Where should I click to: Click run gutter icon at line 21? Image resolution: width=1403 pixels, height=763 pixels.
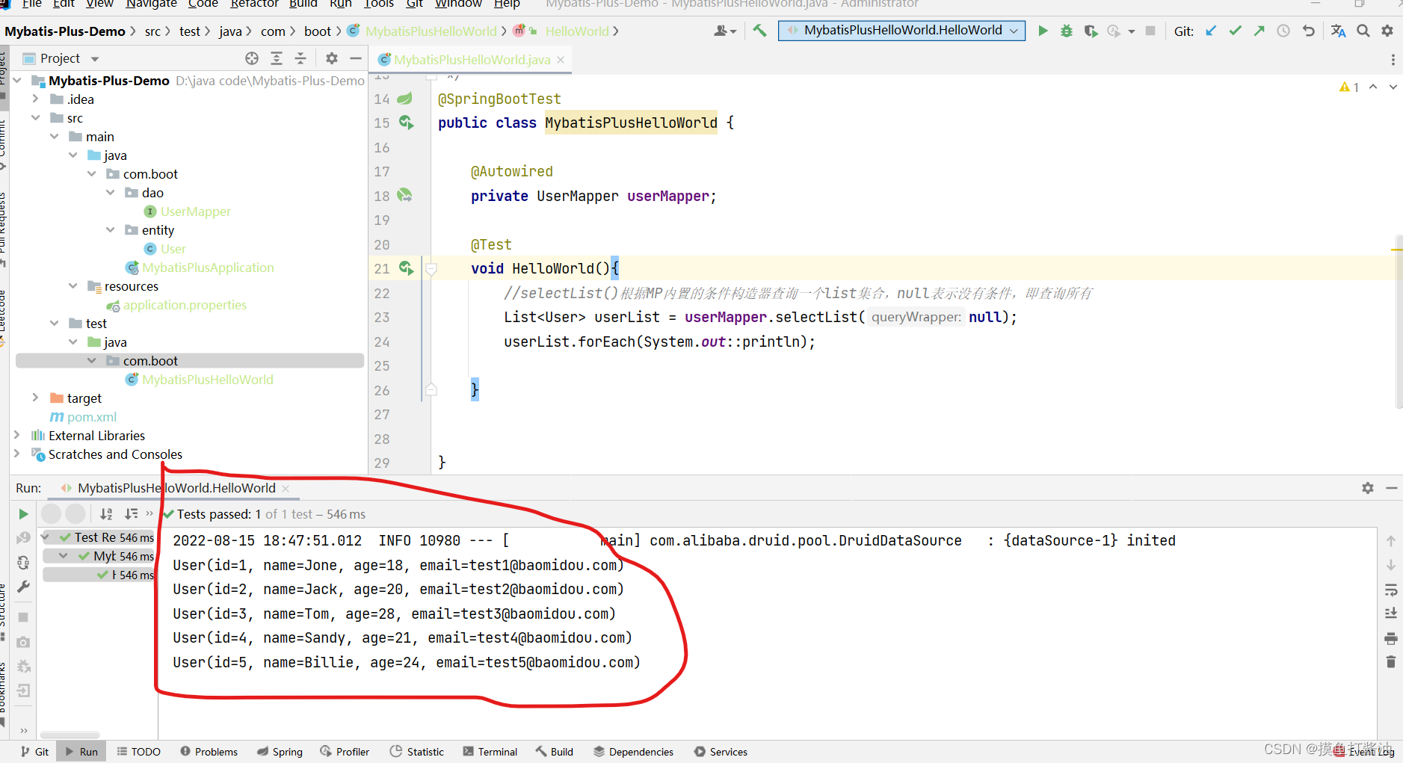(x=406, y=268)
